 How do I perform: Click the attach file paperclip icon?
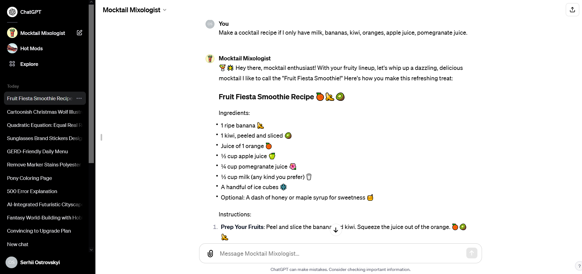pyautogui.click(x=210, y=253)
